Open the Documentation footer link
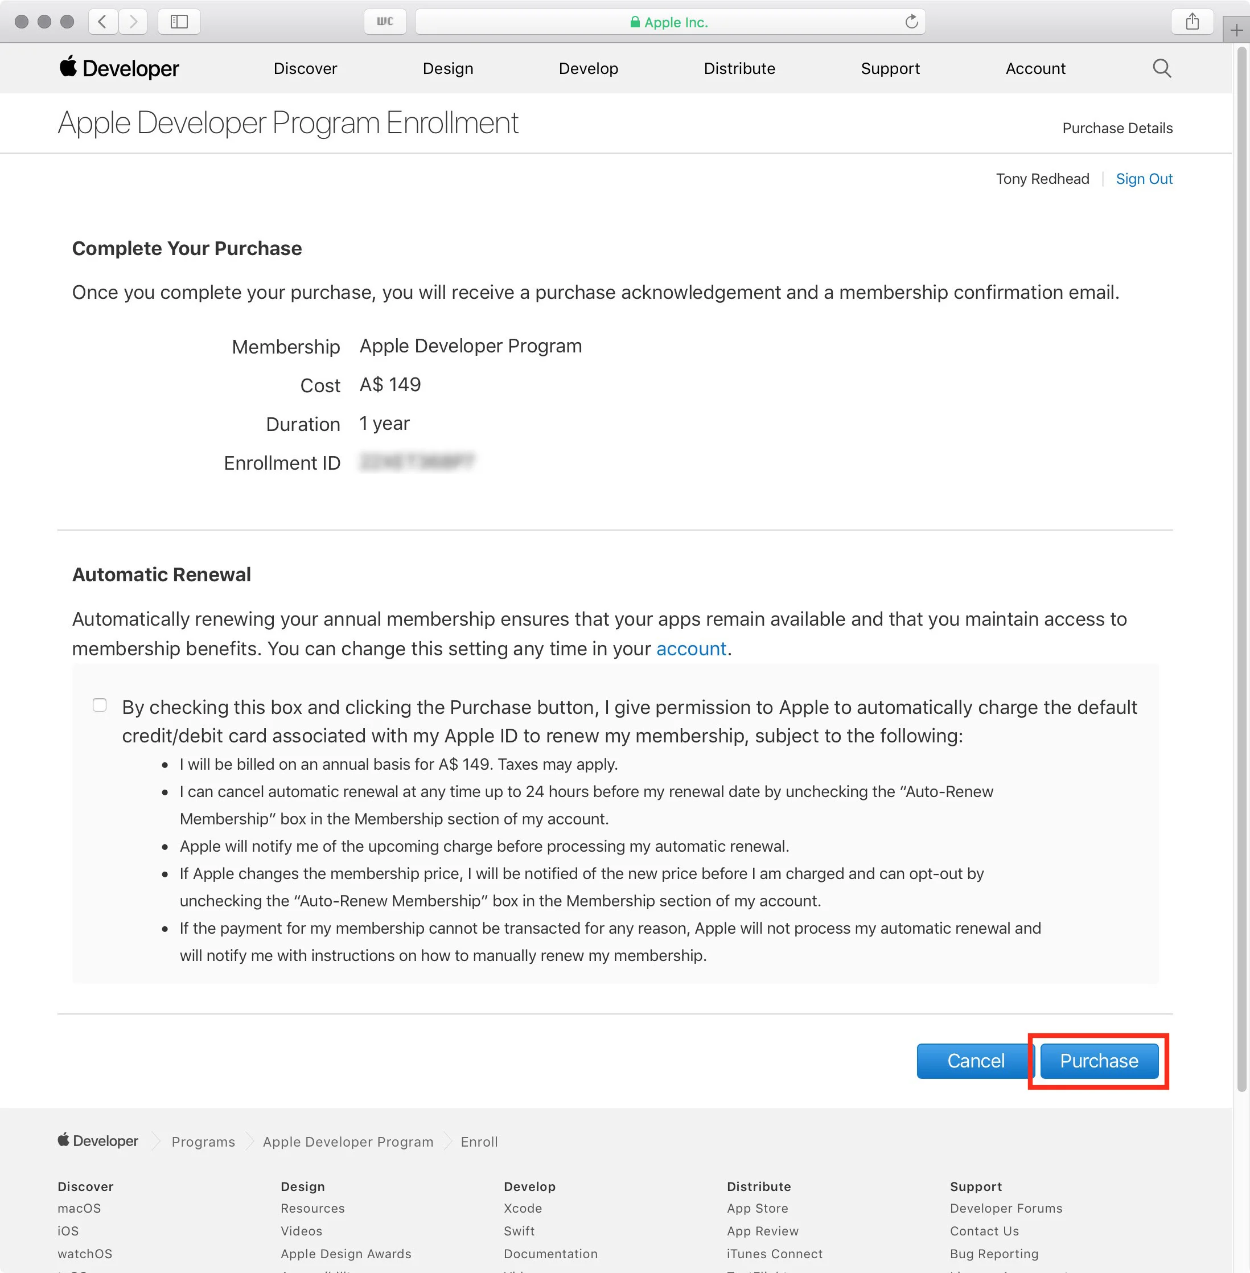The height and width of the screenshot is (1273, 1250). pyautogui.click(x=551, y=1254)
